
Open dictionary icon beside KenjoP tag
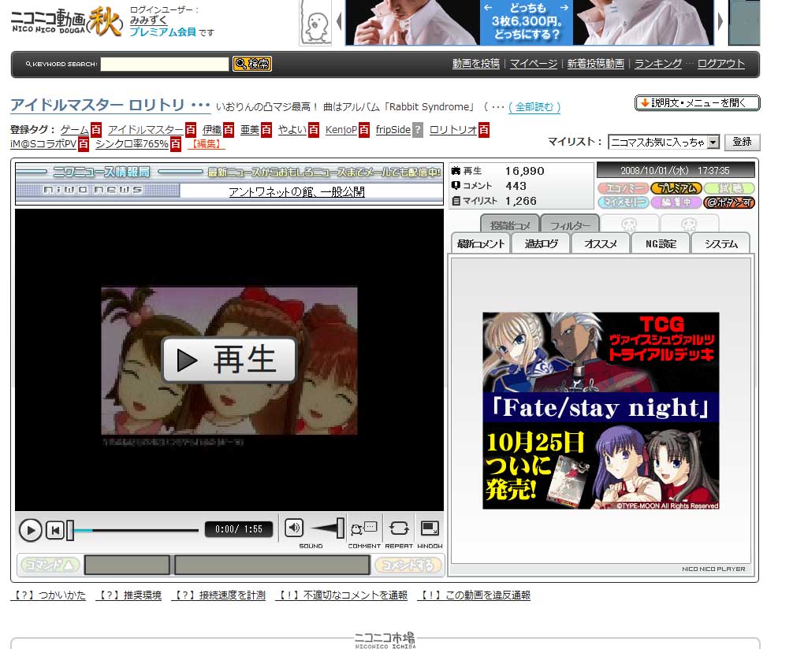pyautogui.click(x=363, y=130)
